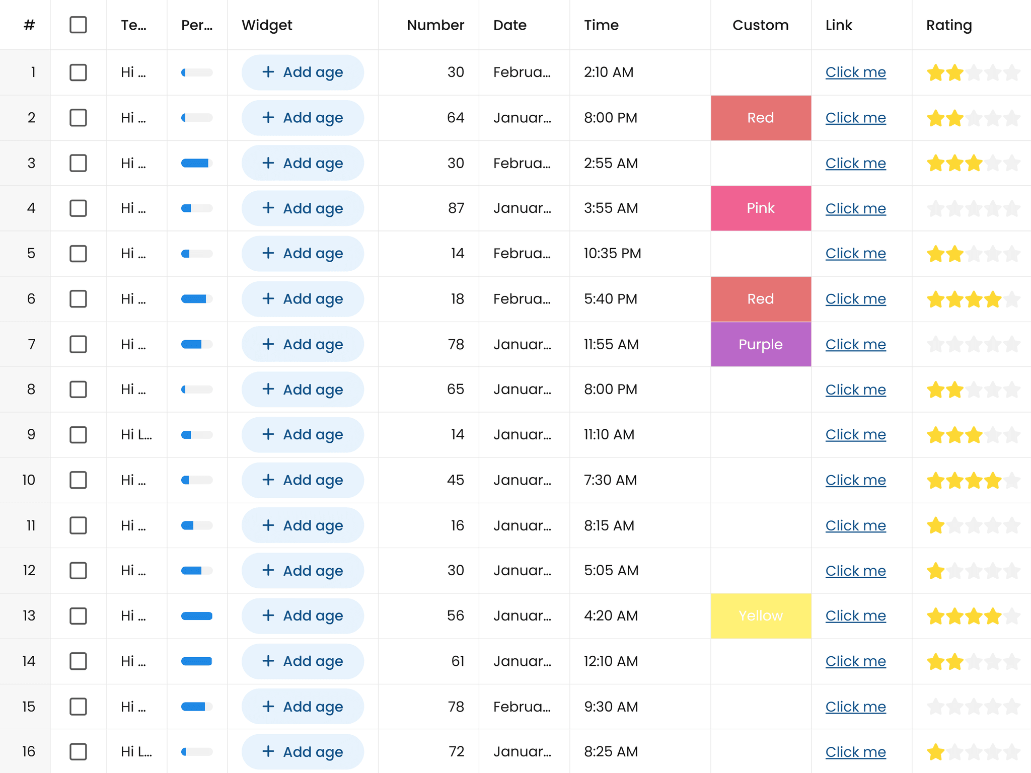
Task: Select the Purple custom swatch in row 7
Action: click(761, 344)
